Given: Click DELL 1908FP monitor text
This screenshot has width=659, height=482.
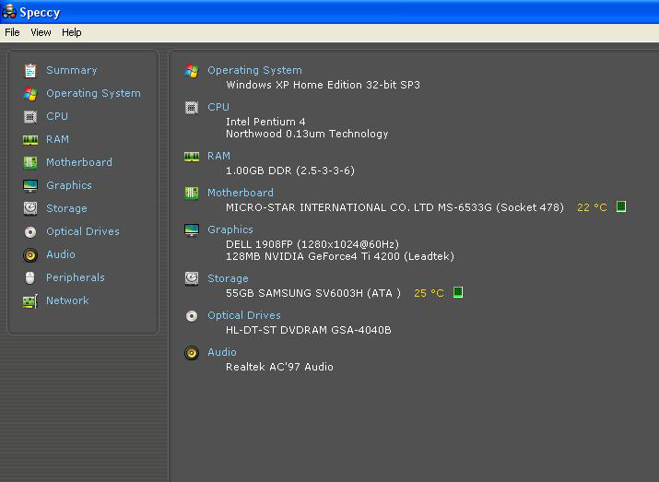Looking at the screenshot, I should point(312,244).
